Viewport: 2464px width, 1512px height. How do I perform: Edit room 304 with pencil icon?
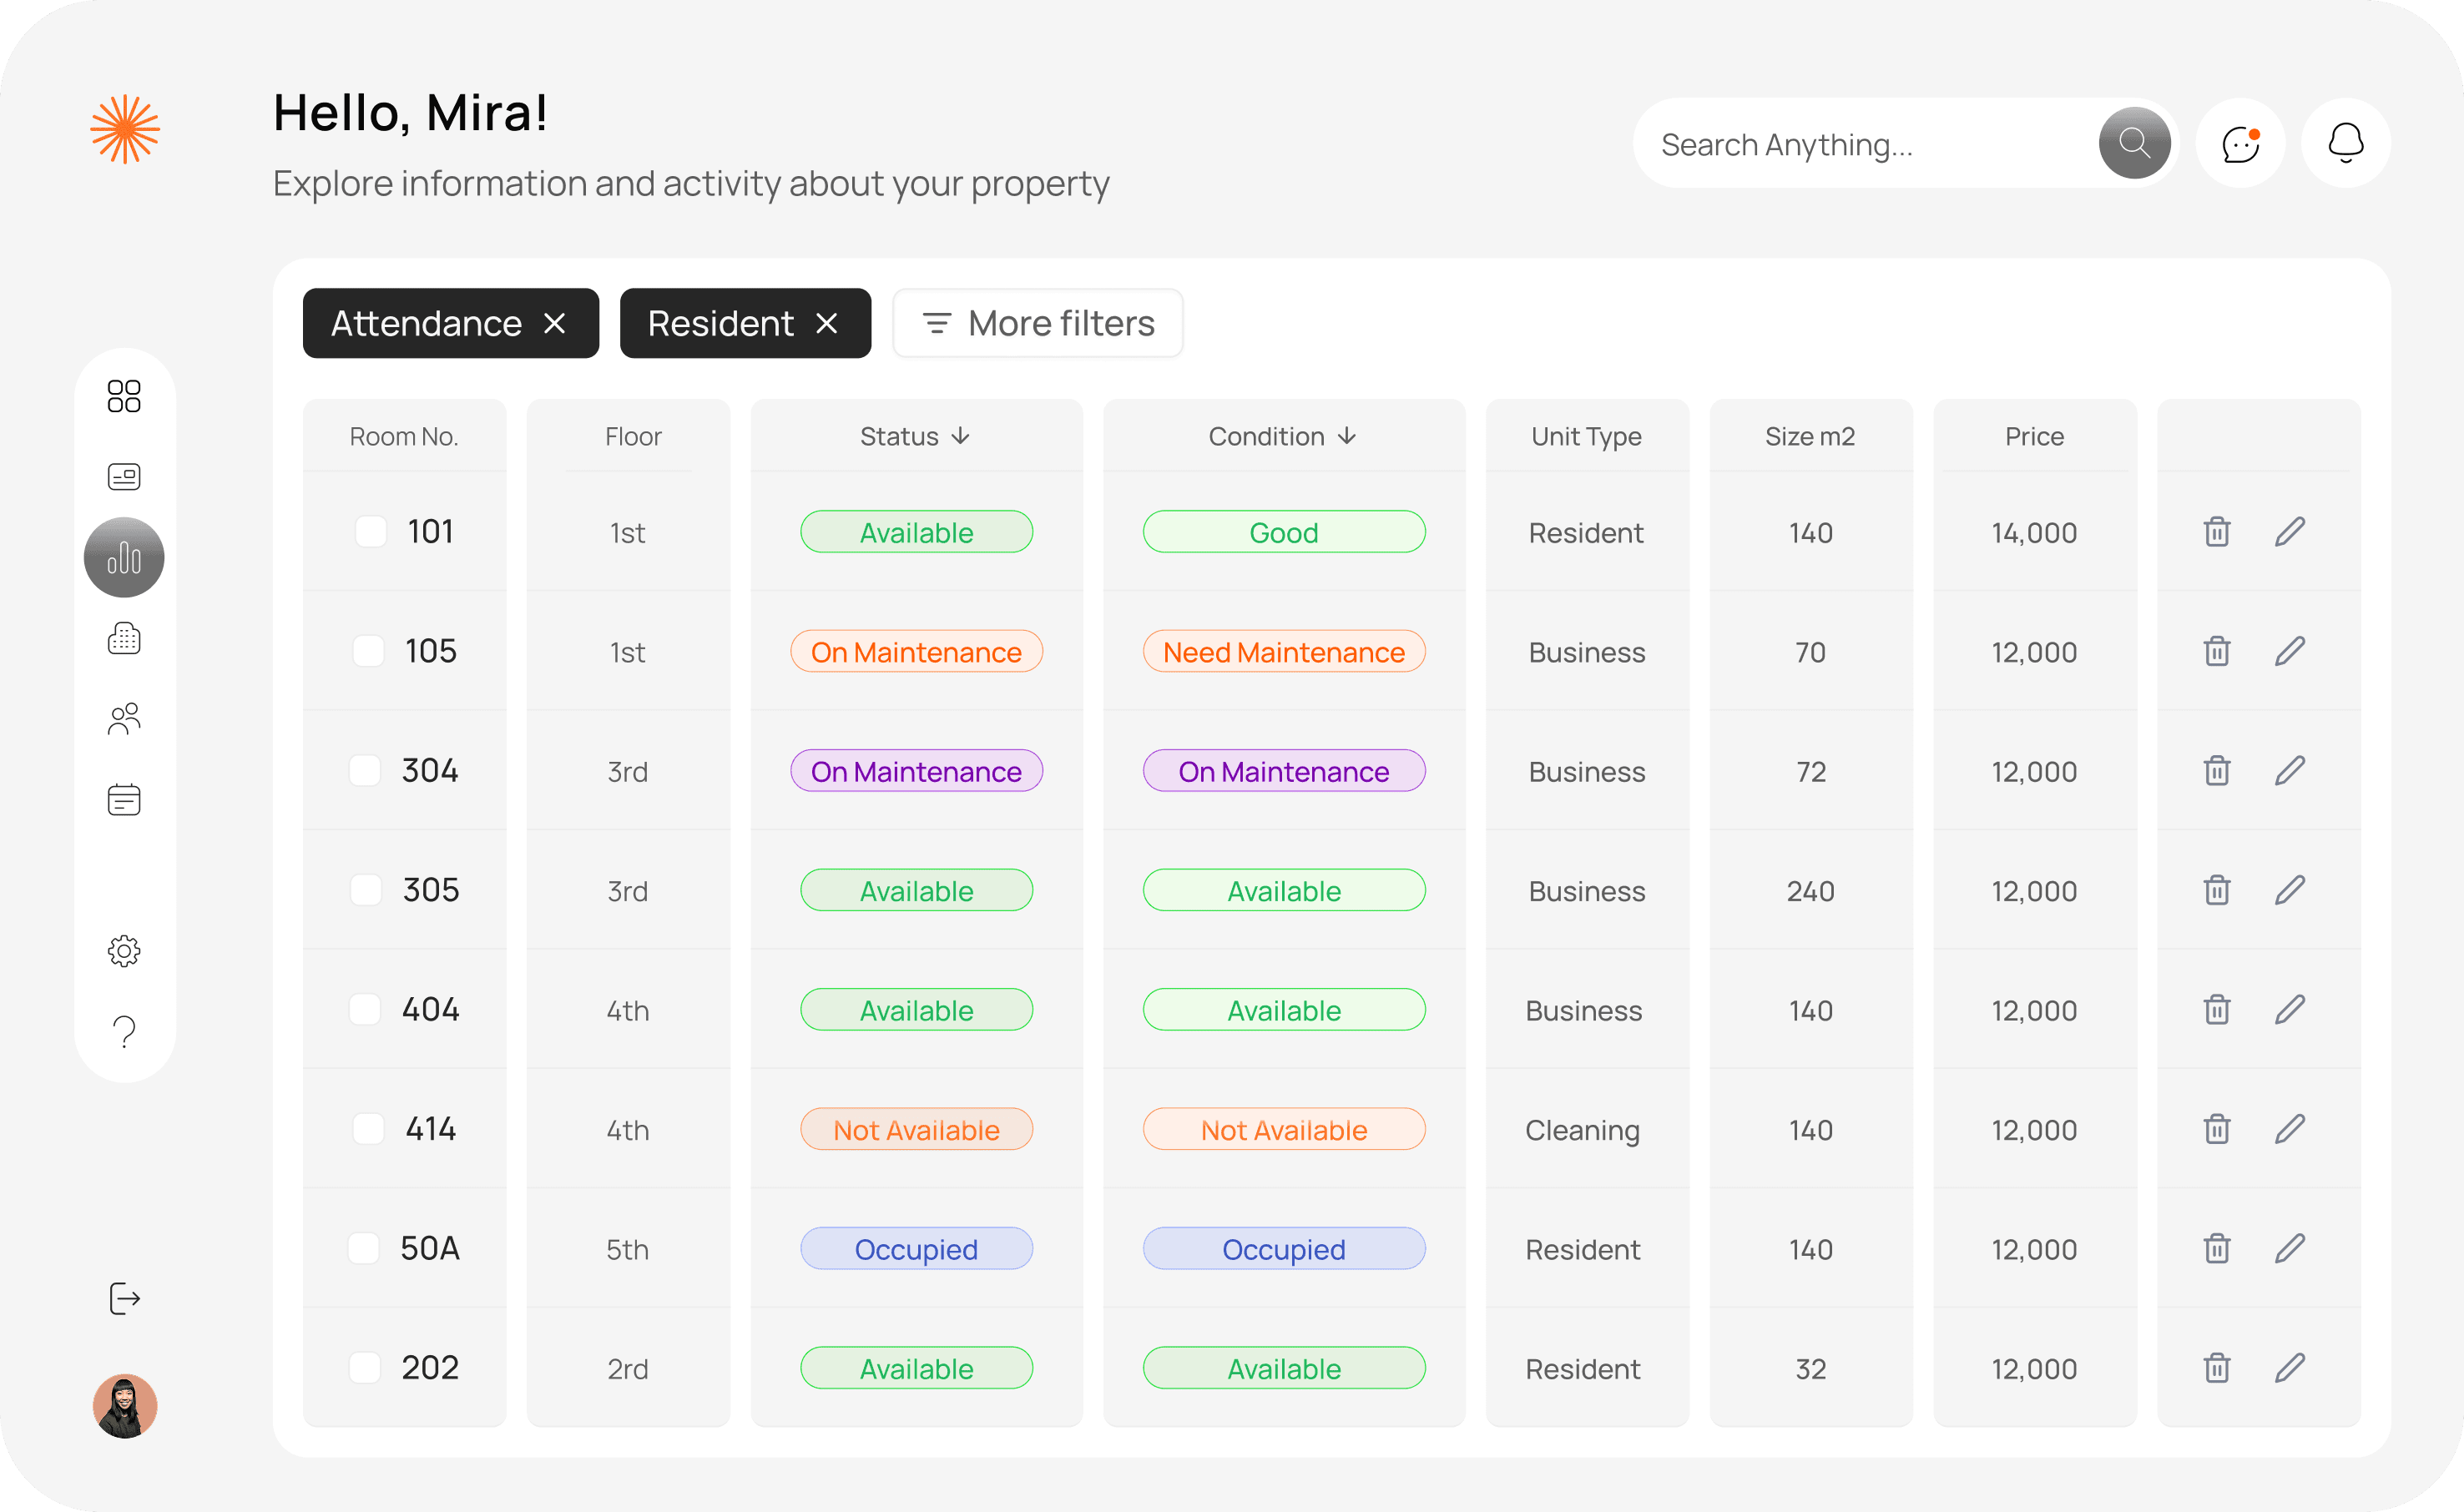coord(2289,771)
